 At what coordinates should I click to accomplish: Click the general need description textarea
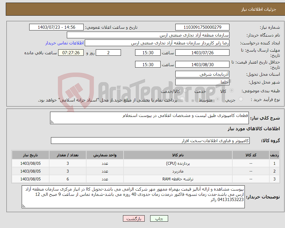(149, 118)
